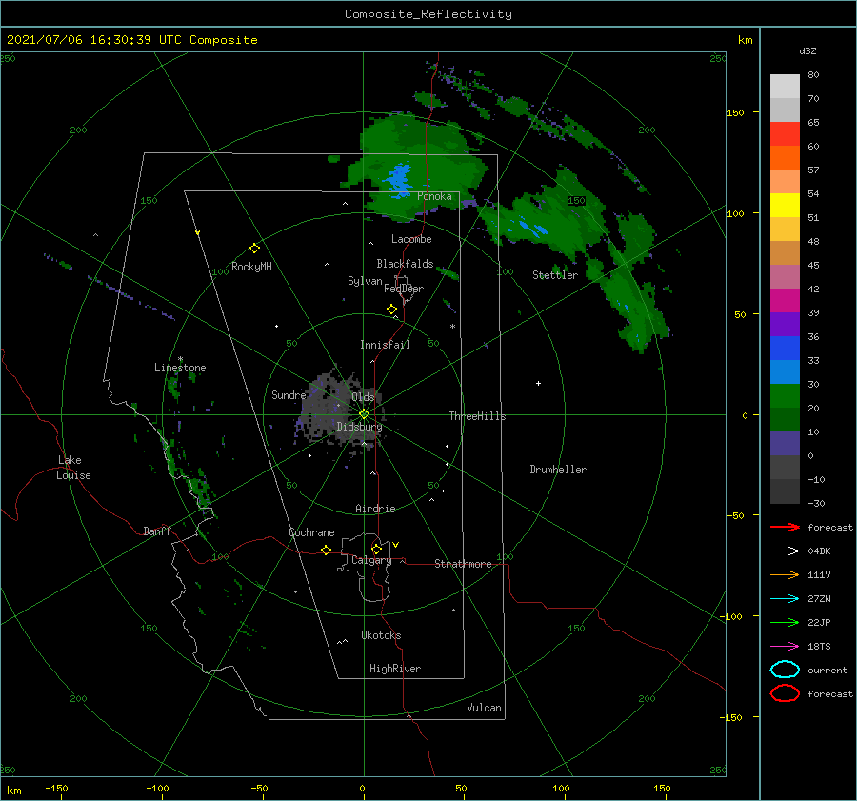Click the cyan 27ZW arrow icon
Viewport: 857px width, 801px height.
coord(785,599)
